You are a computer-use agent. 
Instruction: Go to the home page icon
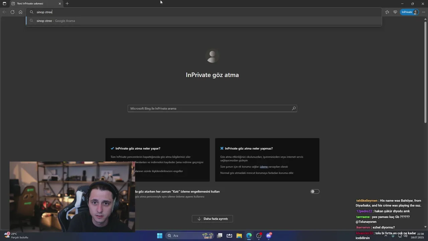click(20, 12)
